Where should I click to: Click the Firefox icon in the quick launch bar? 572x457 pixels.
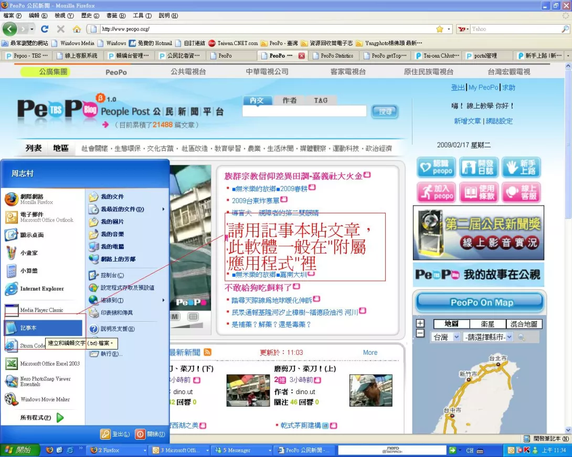pos(50,450)
